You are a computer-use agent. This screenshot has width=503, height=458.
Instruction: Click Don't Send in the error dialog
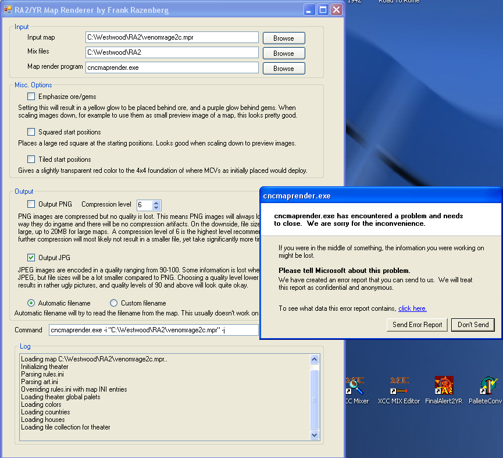[x=473, y=325]
